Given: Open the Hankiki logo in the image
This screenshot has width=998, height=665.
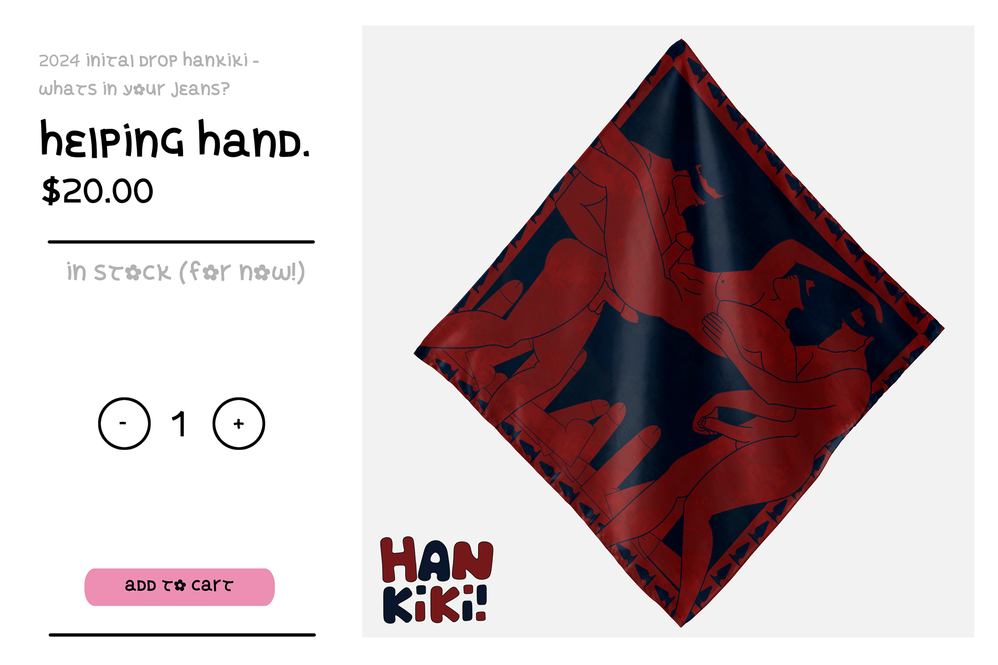Looking at the screenshot, I should 437,579.
